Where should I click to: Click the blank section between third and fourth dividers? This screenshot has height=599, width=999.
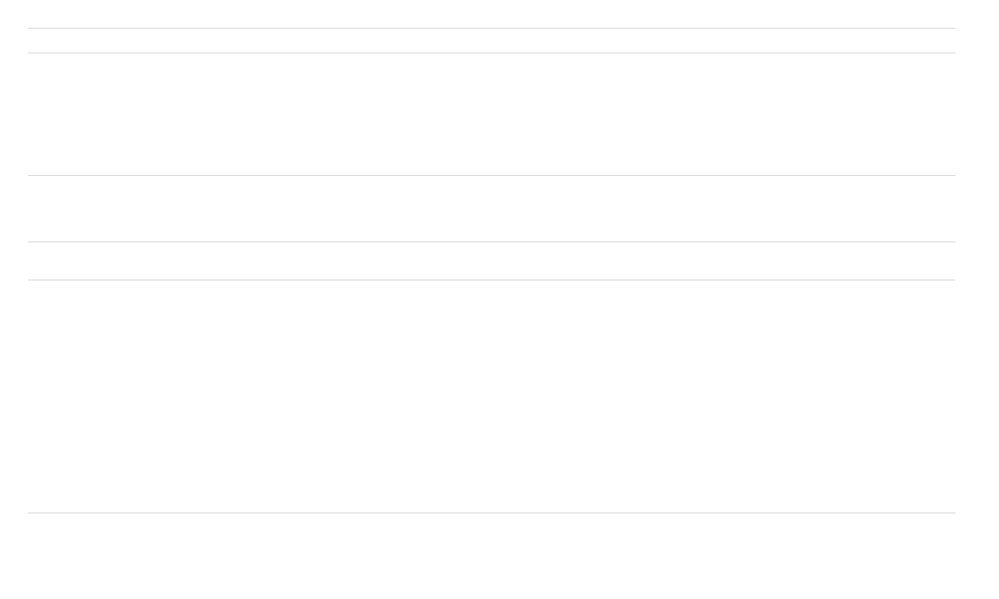[491, 209]
